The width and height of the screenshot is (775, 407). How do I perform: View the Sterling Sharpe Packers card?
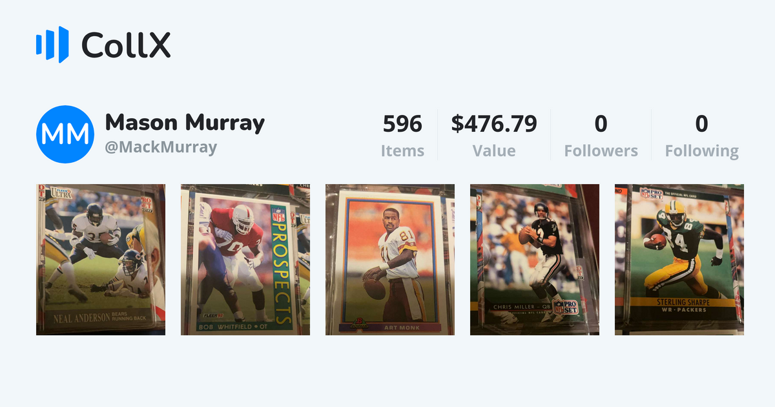point(679,260)
